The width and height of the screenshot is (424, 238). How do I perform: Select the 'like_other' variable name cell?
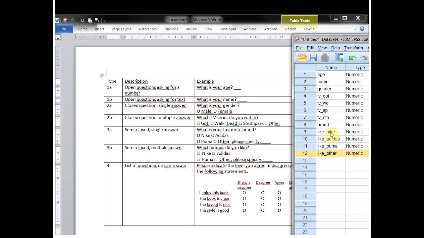[x=331, y=153]
